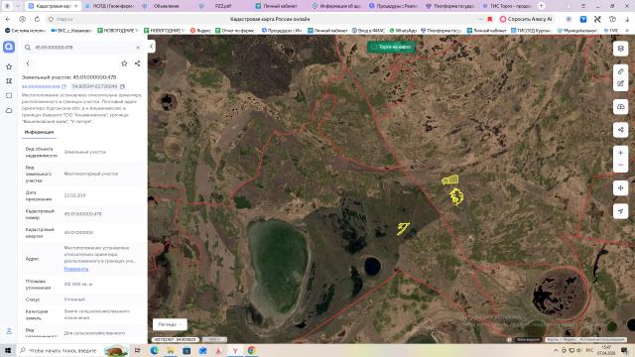Click the pan cross-arrows map button

620,188
